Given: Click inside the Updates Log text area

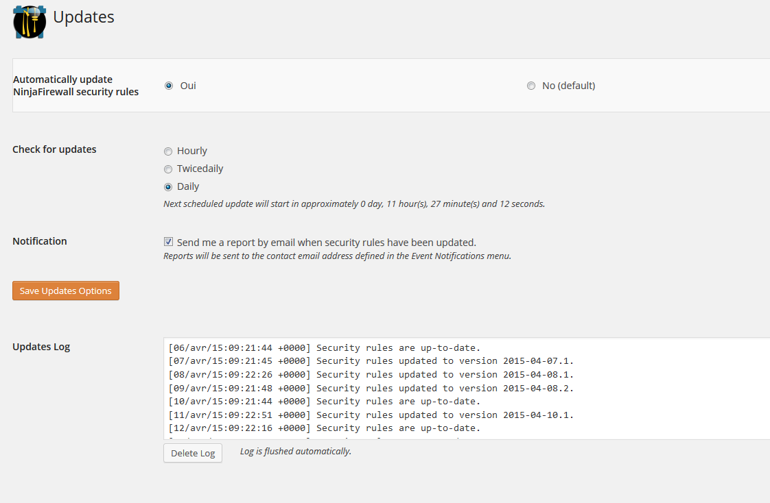Looking at the screenshot, I should point(467,389).
